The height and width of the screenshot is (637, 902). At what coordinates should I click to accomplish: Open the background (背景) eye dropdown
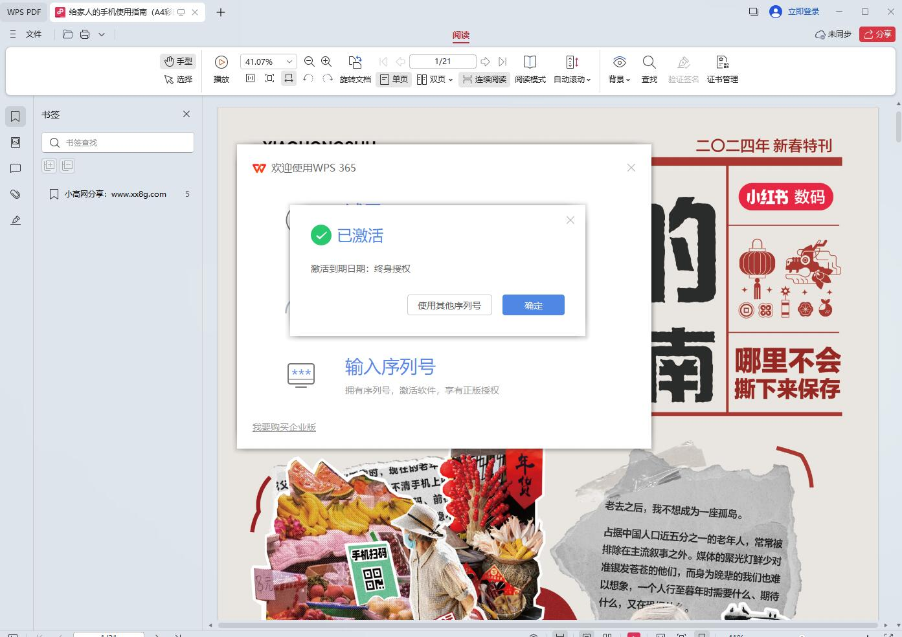coord(620,69)
